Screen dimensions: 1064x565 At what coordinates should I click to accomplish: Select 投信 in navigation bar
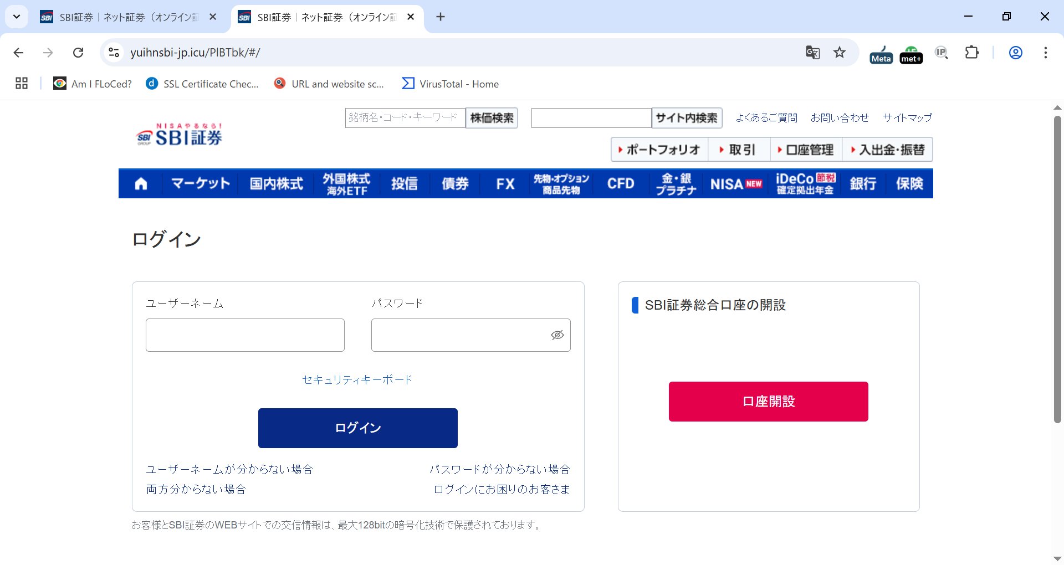click(x=405, y=184)
